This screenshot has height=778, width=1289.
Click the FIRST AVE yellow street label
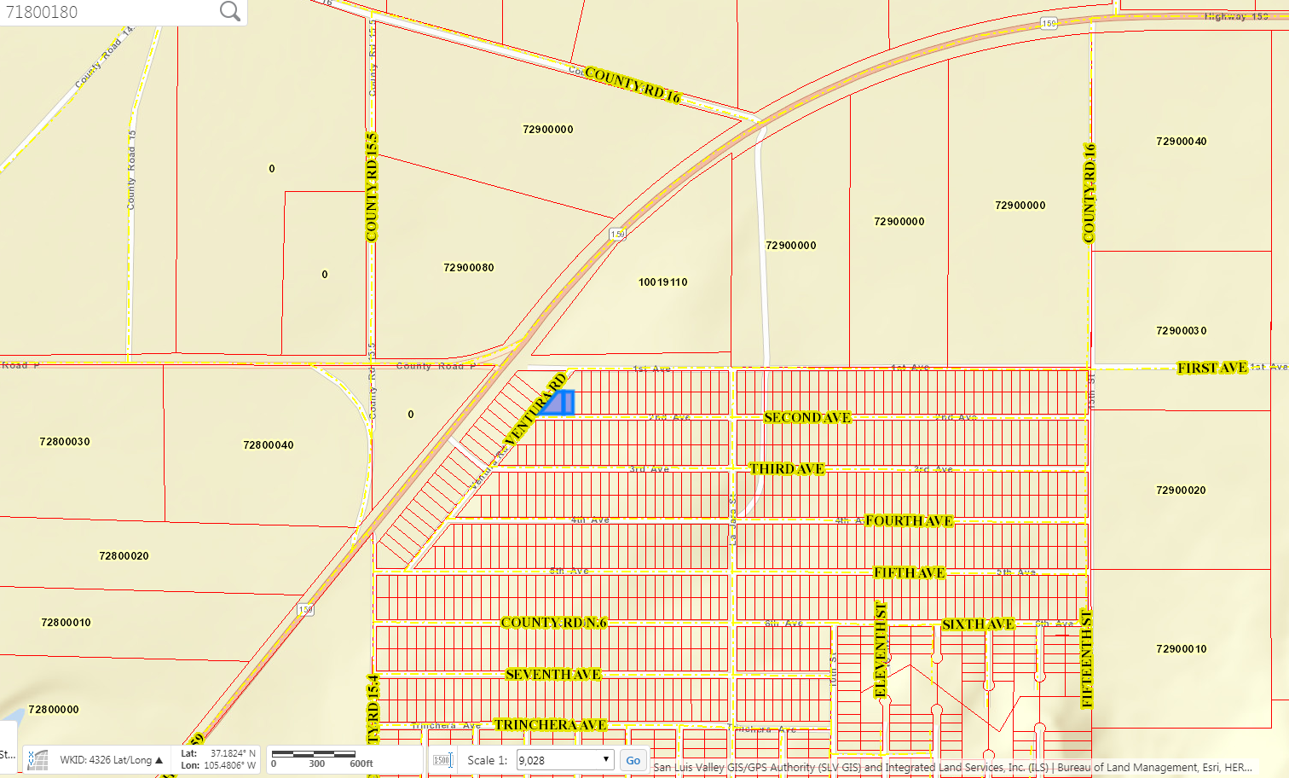coord(1211,368)
